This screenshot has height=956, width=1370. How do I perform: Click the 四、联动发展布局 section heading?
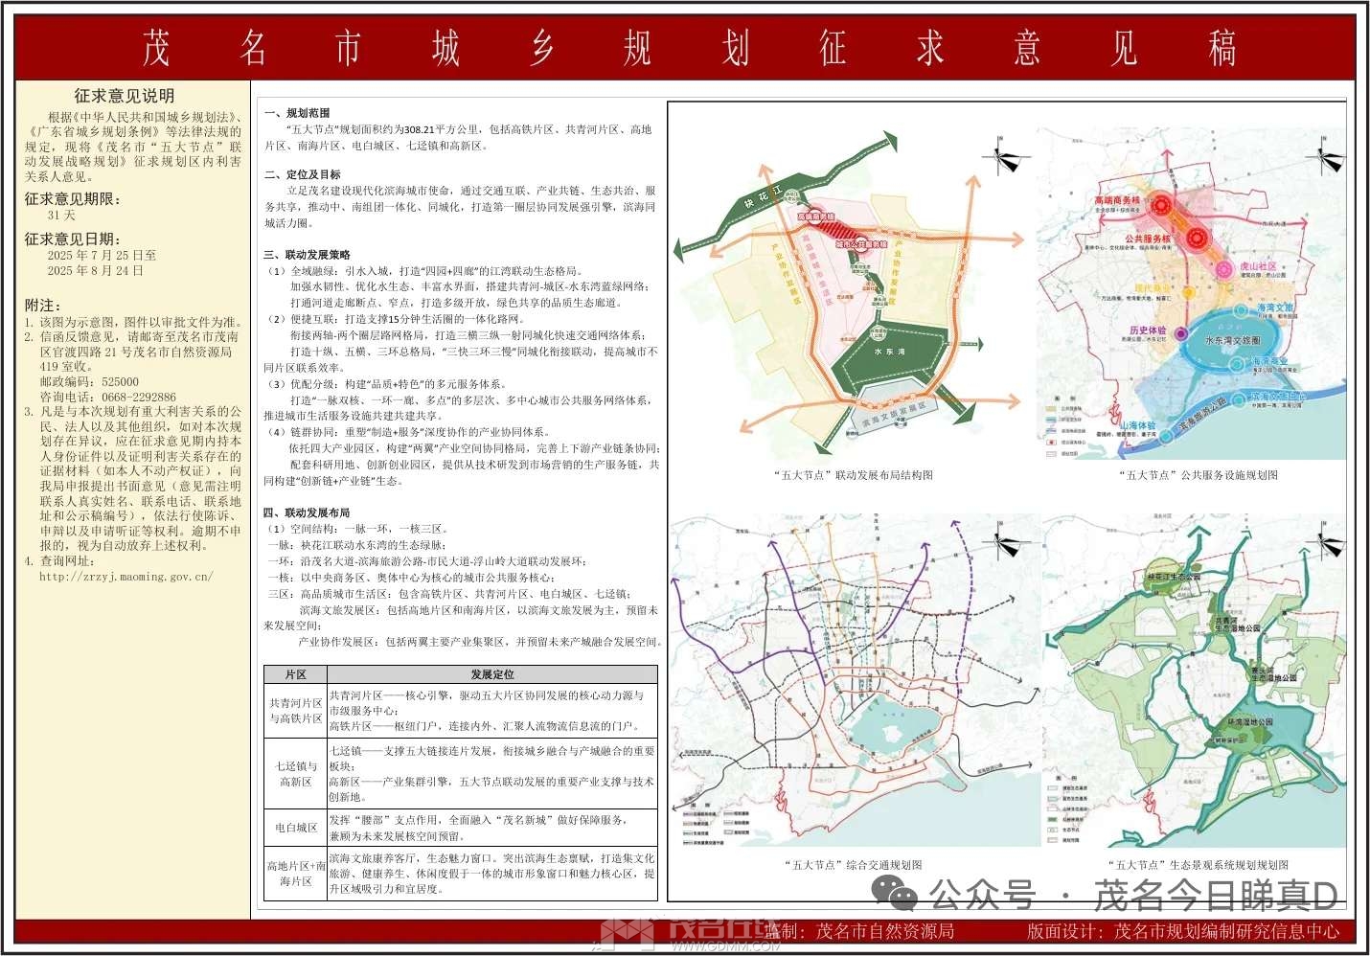(x=307, y=512)
